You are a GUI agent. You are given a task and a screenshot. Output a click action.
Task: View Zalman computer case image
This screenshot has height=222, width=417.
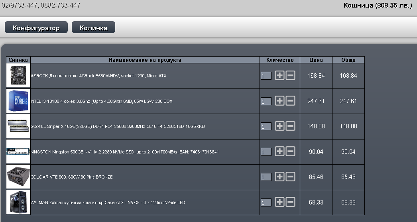18,202
